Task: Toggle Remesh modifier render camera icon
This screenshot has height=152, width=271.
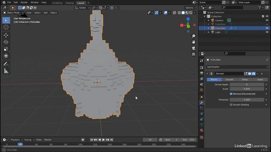Action: pyautogui.click(x=254, y=73)
